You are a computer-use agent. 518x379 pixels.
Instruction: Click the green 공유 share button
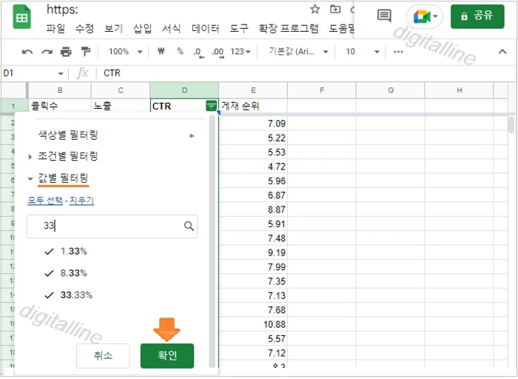click(x=477, y=16)
